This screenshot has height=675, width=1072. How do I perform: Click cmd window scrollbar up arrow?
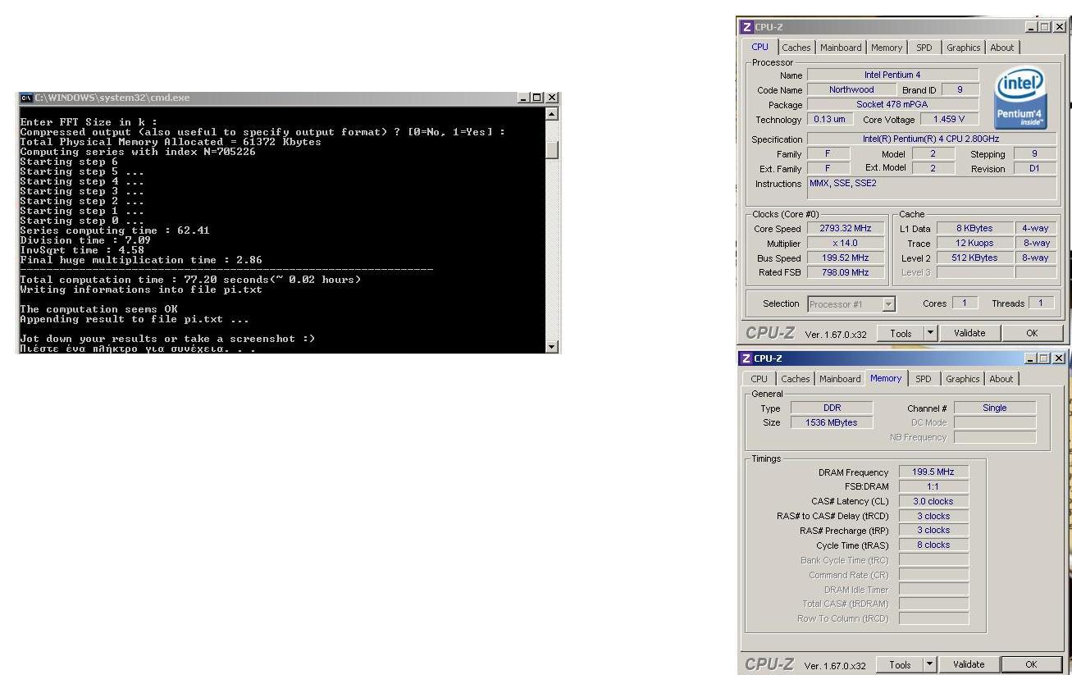[552, 113]
